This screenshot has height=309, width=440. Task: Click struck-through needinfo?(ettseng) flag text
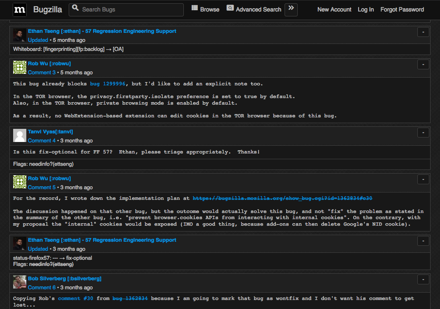point(51,264)
